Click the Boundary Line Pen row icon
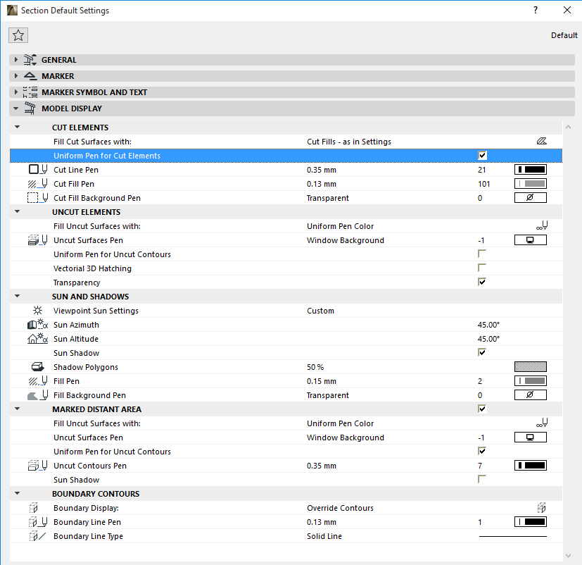Image resolution: width=582 pixels, height=565 pixels. tap(38, 522)
